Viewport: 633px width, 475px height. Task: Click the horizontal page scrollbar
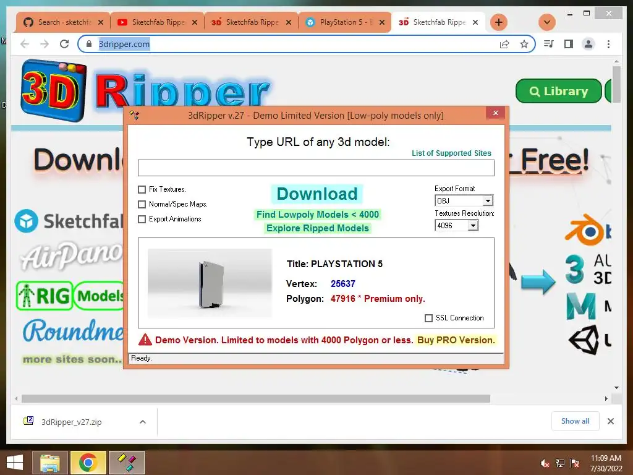pyautogui.click(x=256, y=399)
